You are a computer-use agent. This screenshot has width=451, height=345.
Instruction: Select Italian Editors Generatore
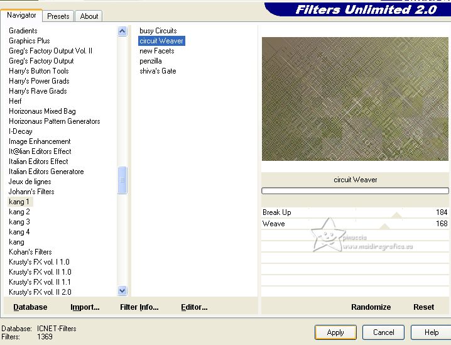46,172
